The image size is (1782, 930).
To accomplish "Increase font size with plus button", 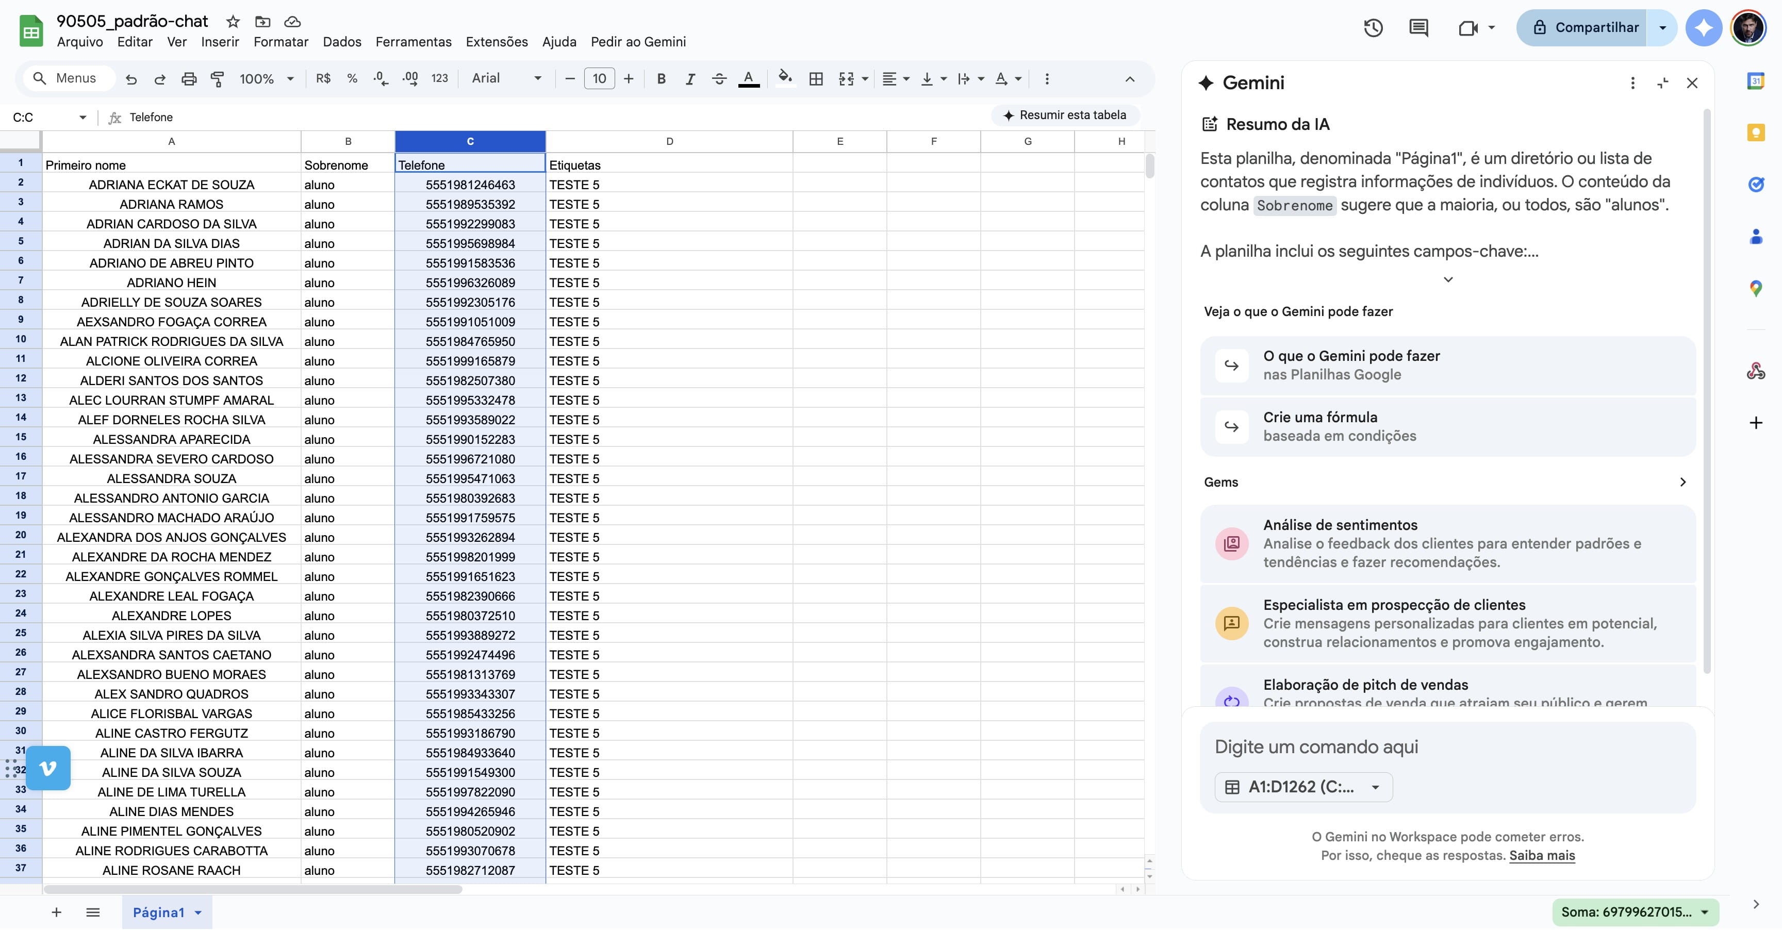I will [x=628, y=79].
